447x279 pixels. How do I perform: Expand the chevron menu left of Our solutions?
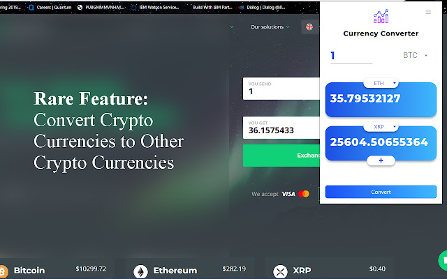coord(232,27)
